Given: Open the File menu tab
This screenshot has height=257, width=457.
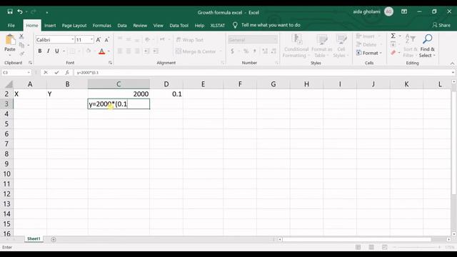Looking at the screenshot, I should click(11, 26).
